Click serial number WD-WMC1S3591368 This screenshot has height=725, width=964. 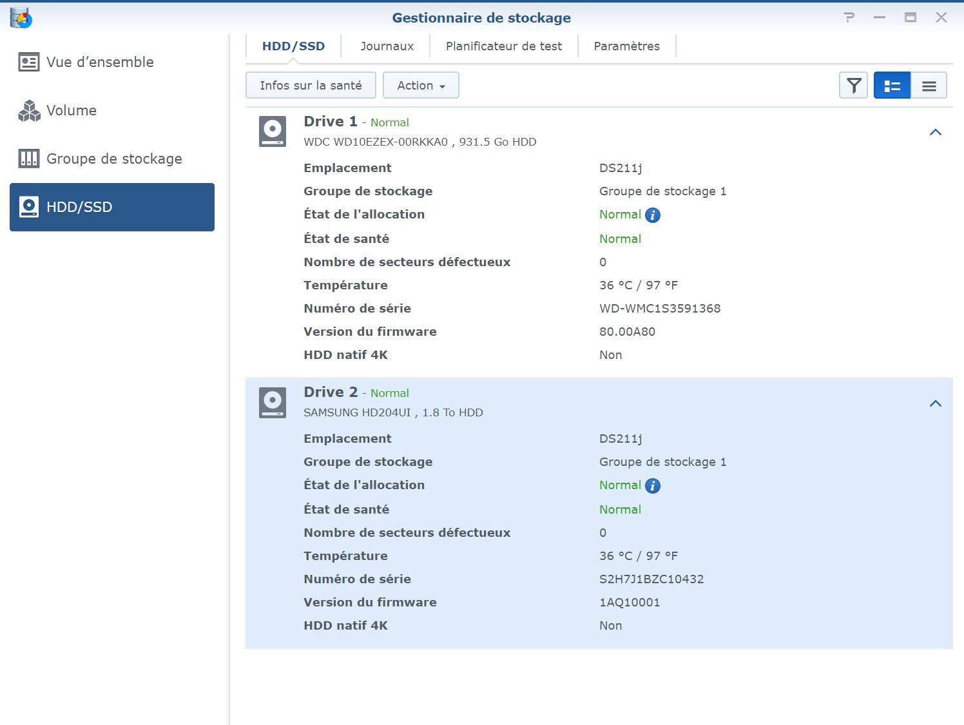pyautogui.click(x=660, y=309)
